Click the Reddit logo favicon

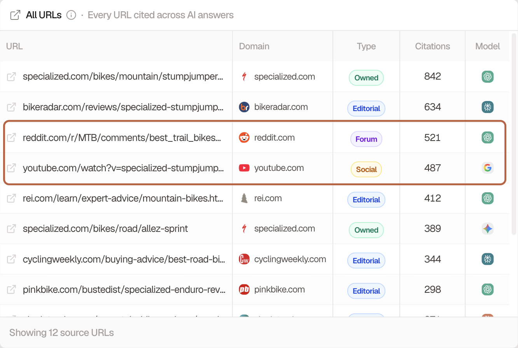(244, 137)
